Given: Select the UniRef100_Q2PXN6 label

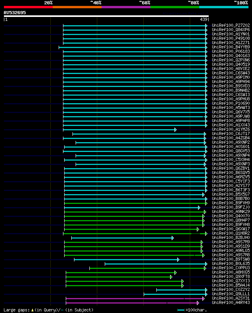Looking at the screenshot, I should [x=231, y=60].
